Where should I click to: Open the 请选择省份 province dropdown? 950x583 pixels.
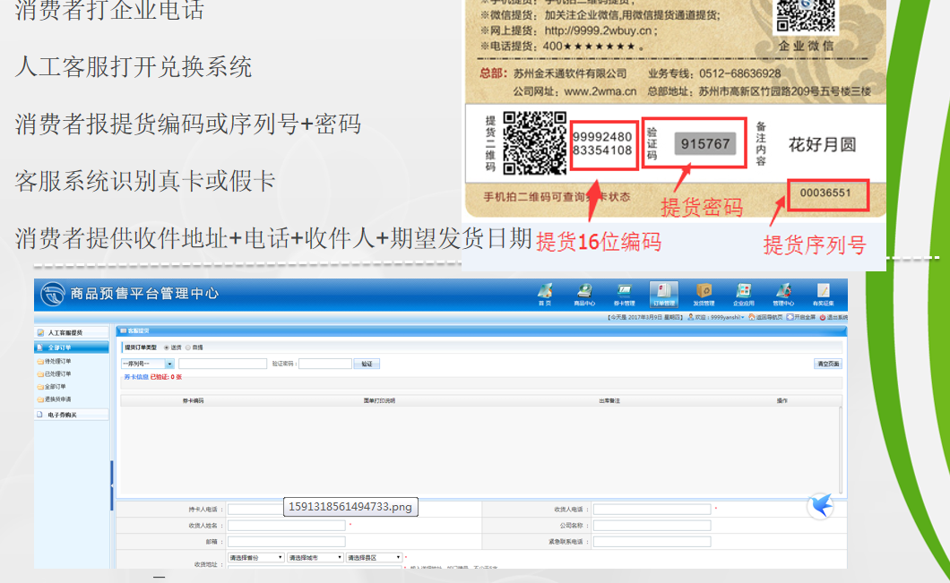pyautogui.click(x=256, y=557)
